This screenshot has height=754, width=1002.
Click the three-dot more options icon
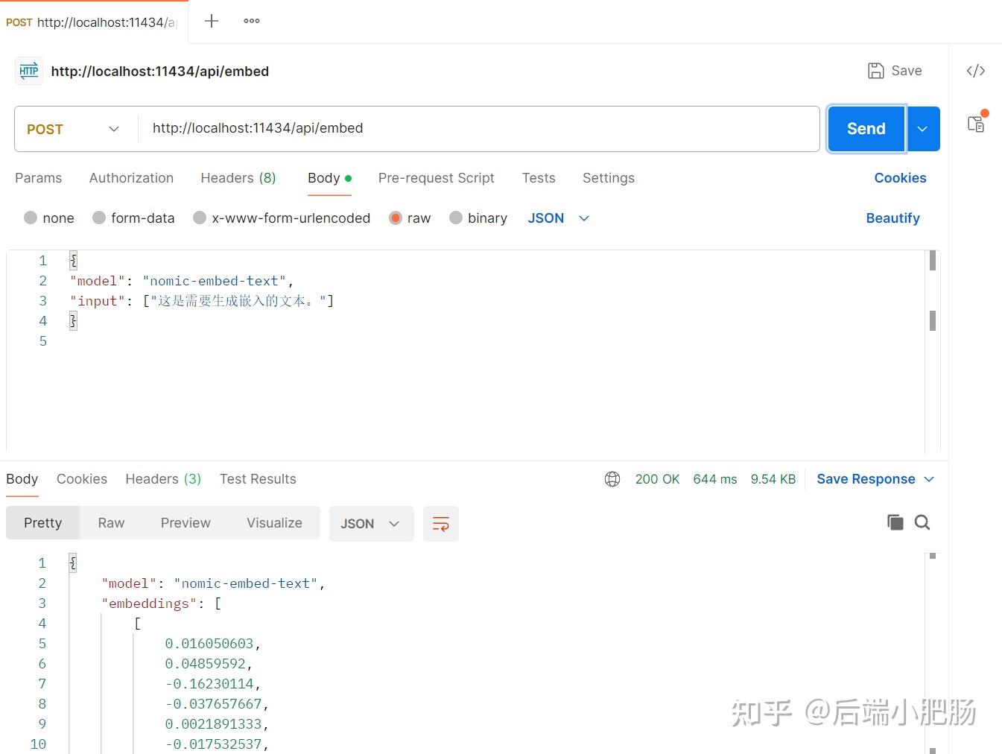(x=251, y=20)
